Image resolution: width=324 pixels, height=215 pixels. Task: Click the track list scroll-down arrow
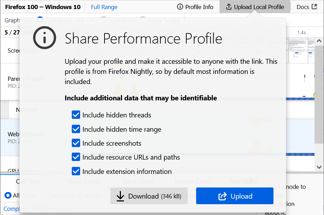(x=319, y=167)
